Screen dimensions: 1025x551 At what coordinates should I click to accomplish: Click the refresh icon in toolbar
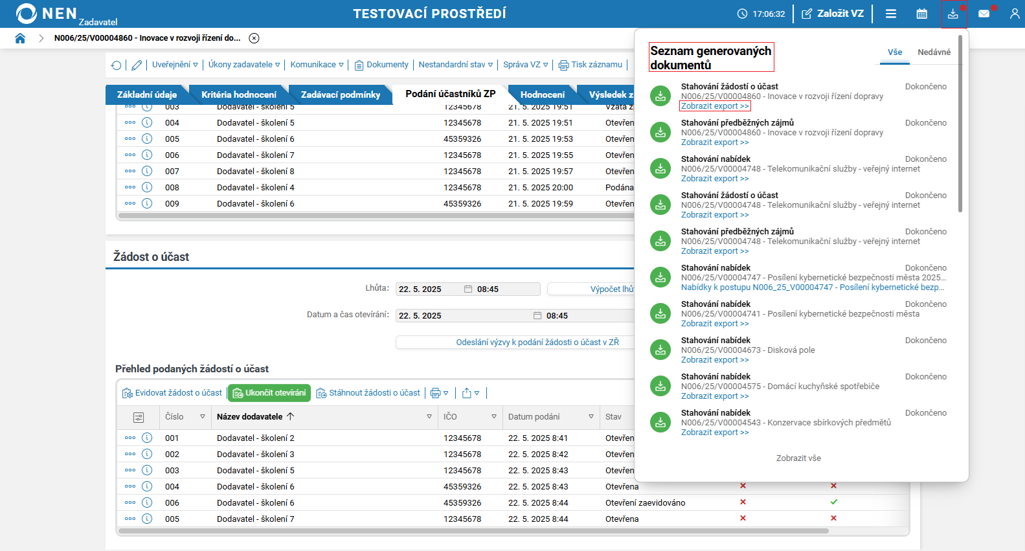116,65
